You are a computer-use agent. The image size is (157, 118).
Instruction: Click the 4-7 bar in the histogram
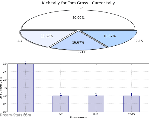[x=61, y=104]
